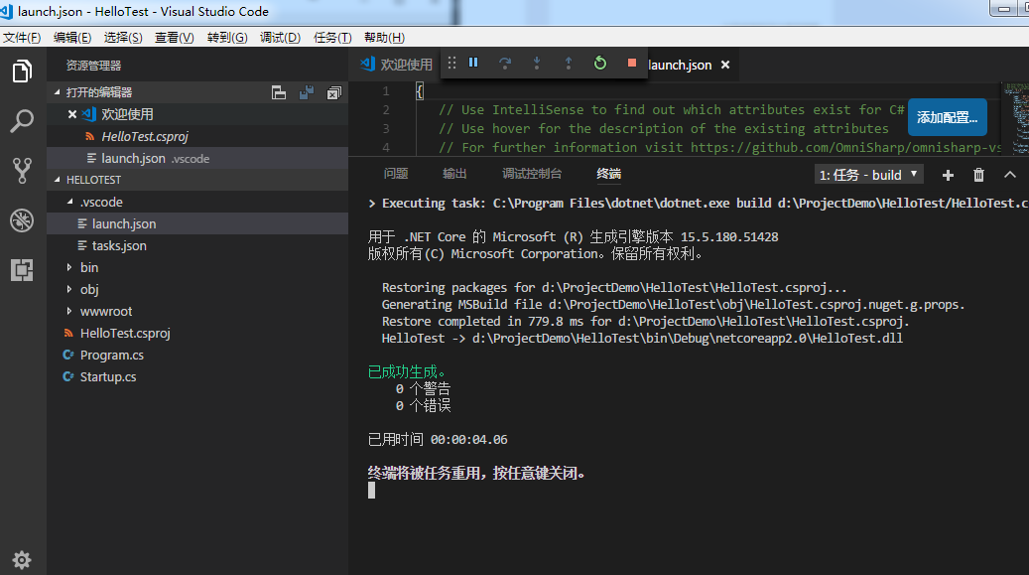Click the debug Step Over button
This screenshot has height=575, width=1029.
click(x=505, y=63)
